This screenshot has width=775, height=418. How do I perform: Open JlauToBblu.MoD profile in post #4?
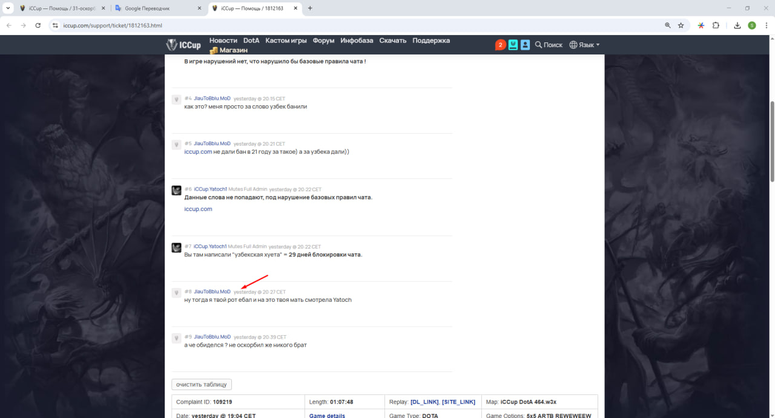pos(212,98)
